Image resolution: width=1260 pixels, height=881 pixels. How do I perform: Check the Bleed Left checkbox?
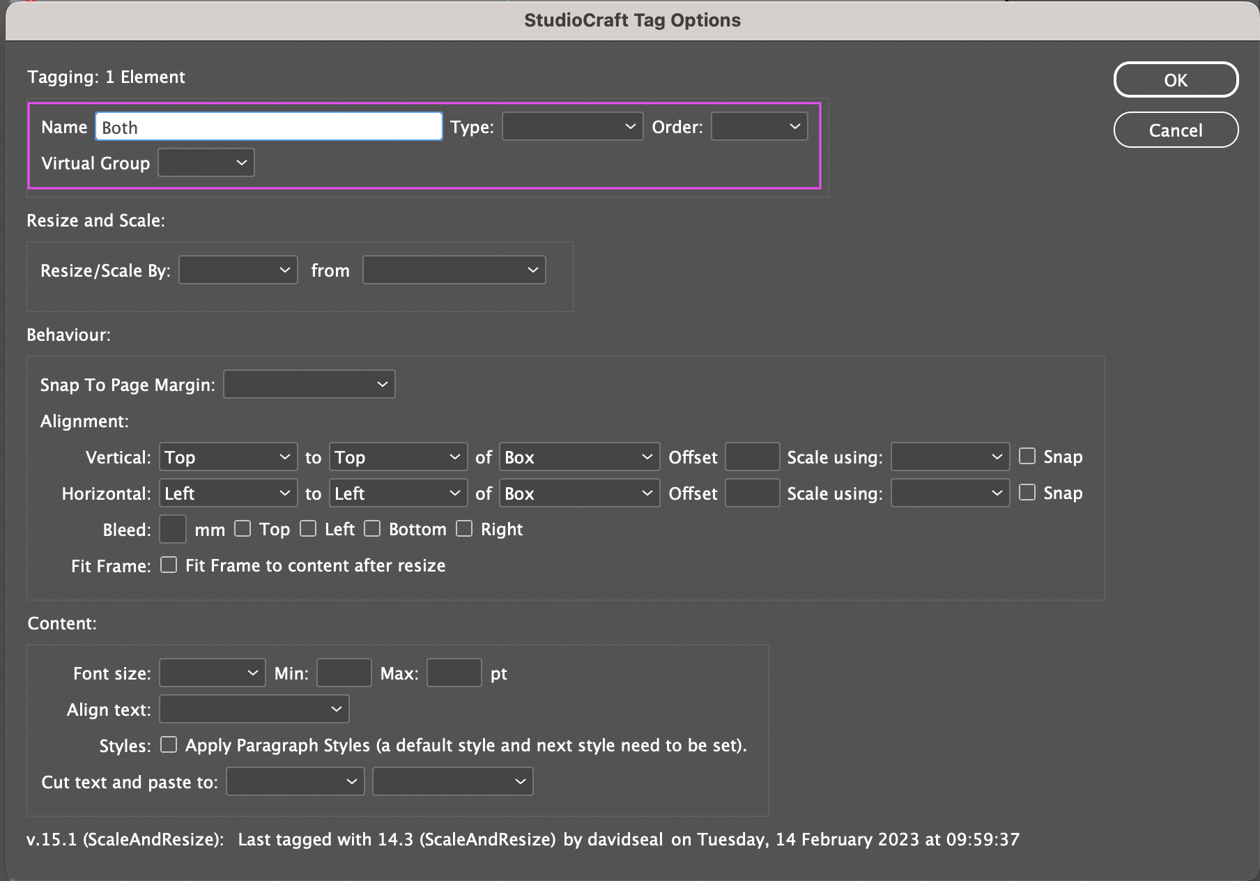pyautogui.click(x=308, y=528)
